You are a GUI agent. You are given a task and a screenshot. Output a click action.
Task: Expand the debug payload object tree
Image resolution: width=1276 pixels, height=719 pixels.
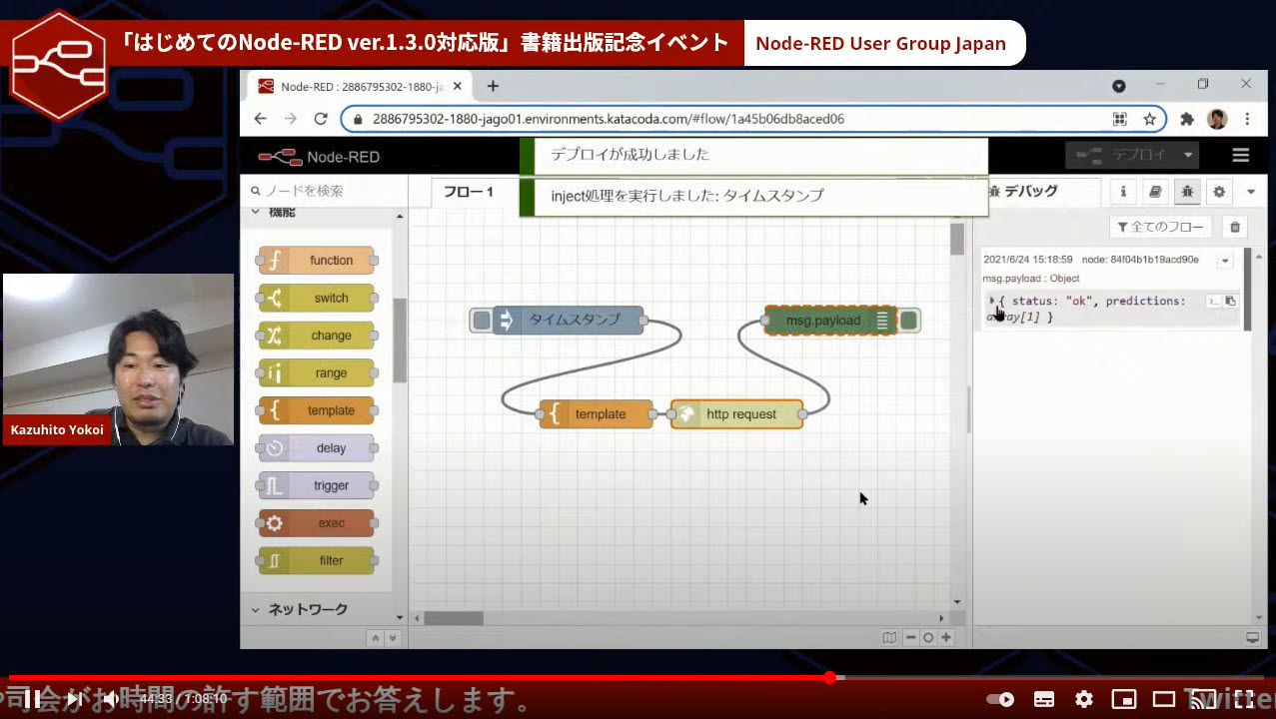992,301
